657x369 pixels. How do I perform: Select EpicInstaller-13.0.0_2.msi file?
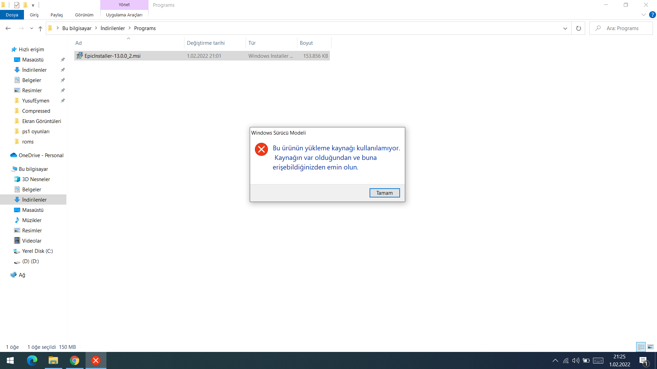pos(113,56)
